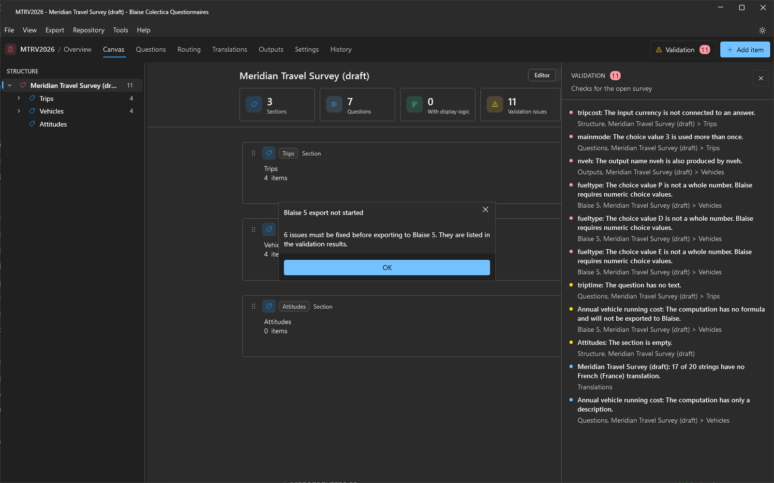Open the computation has no formula issue
The width and height of the screenshot is (774, 483).
[668, 319]
